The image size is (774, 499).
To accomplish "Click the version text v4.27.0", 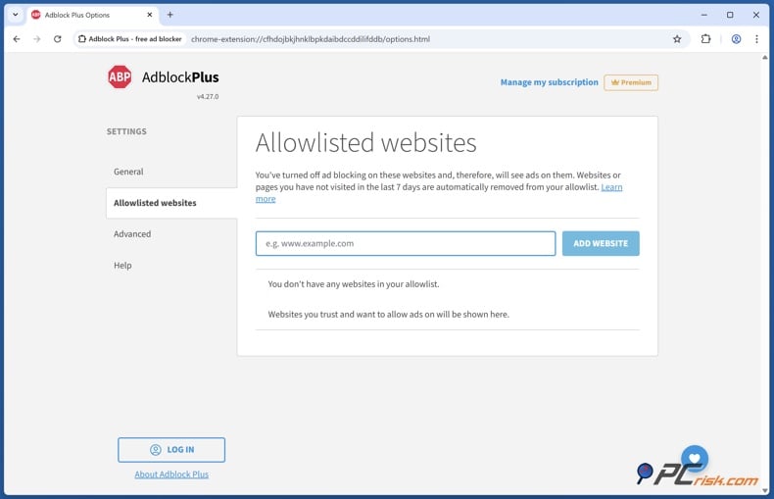I will click(x=208, y=97).
